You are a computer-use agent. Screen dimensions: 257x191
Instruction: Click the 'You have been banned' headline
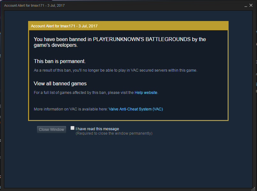tap(120, 42)
